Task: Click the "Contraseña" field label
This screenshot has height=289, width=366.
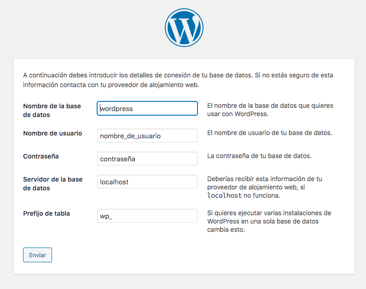Action: tap(41, 156)
